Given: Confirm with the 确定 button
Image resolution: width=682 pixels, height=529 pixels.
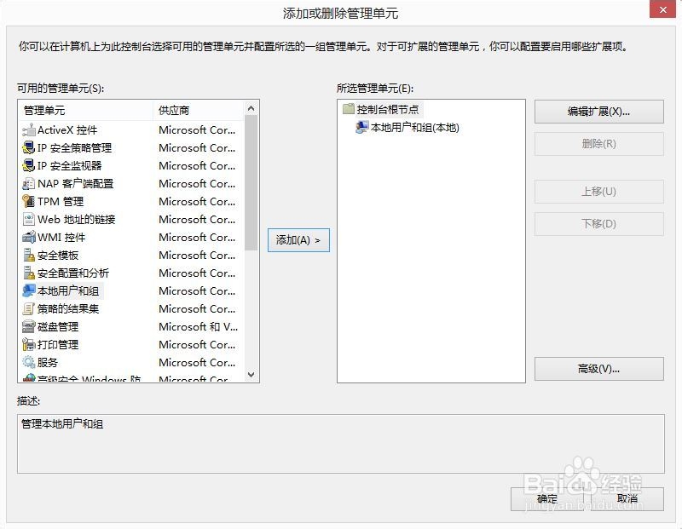Looking at the screenshot, I should pyautogui.click(x=546, y=499).
